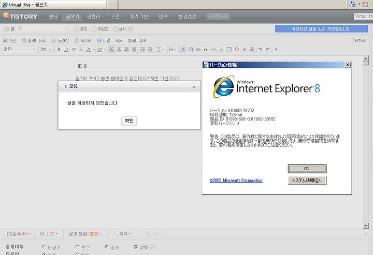This screenshot has width=373, height=255.
Task: Attach a file with the 파일 icon
Action: pyautogui.click(x=104, y=40)
